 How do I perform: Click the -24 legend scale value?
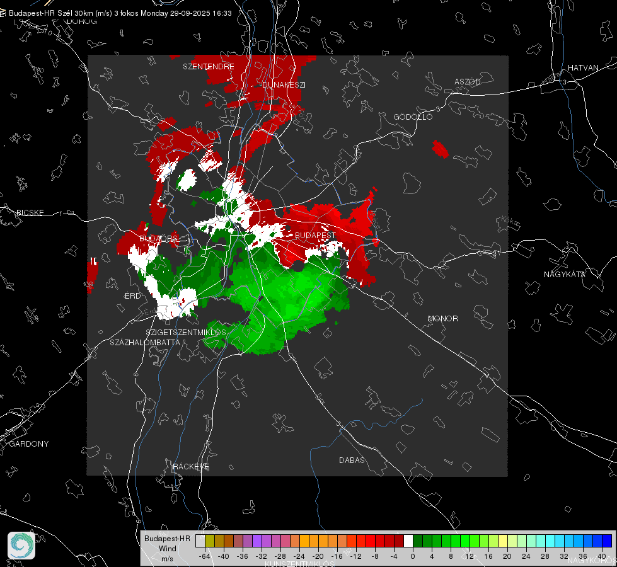click(299, 556)
